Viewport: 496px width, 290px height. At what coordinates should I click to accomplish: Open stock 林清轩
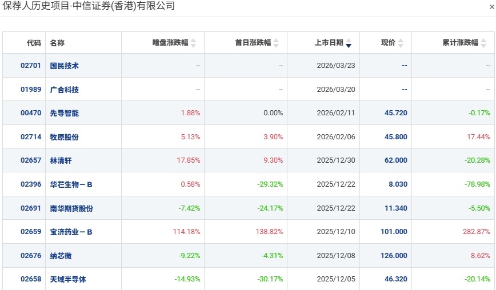point(61,160)
